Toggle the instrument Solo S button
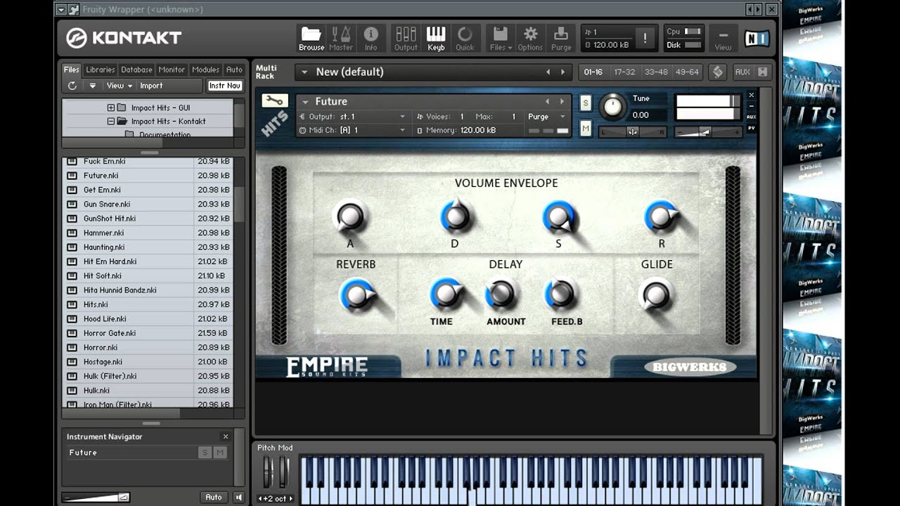 (x=586, y=103)
